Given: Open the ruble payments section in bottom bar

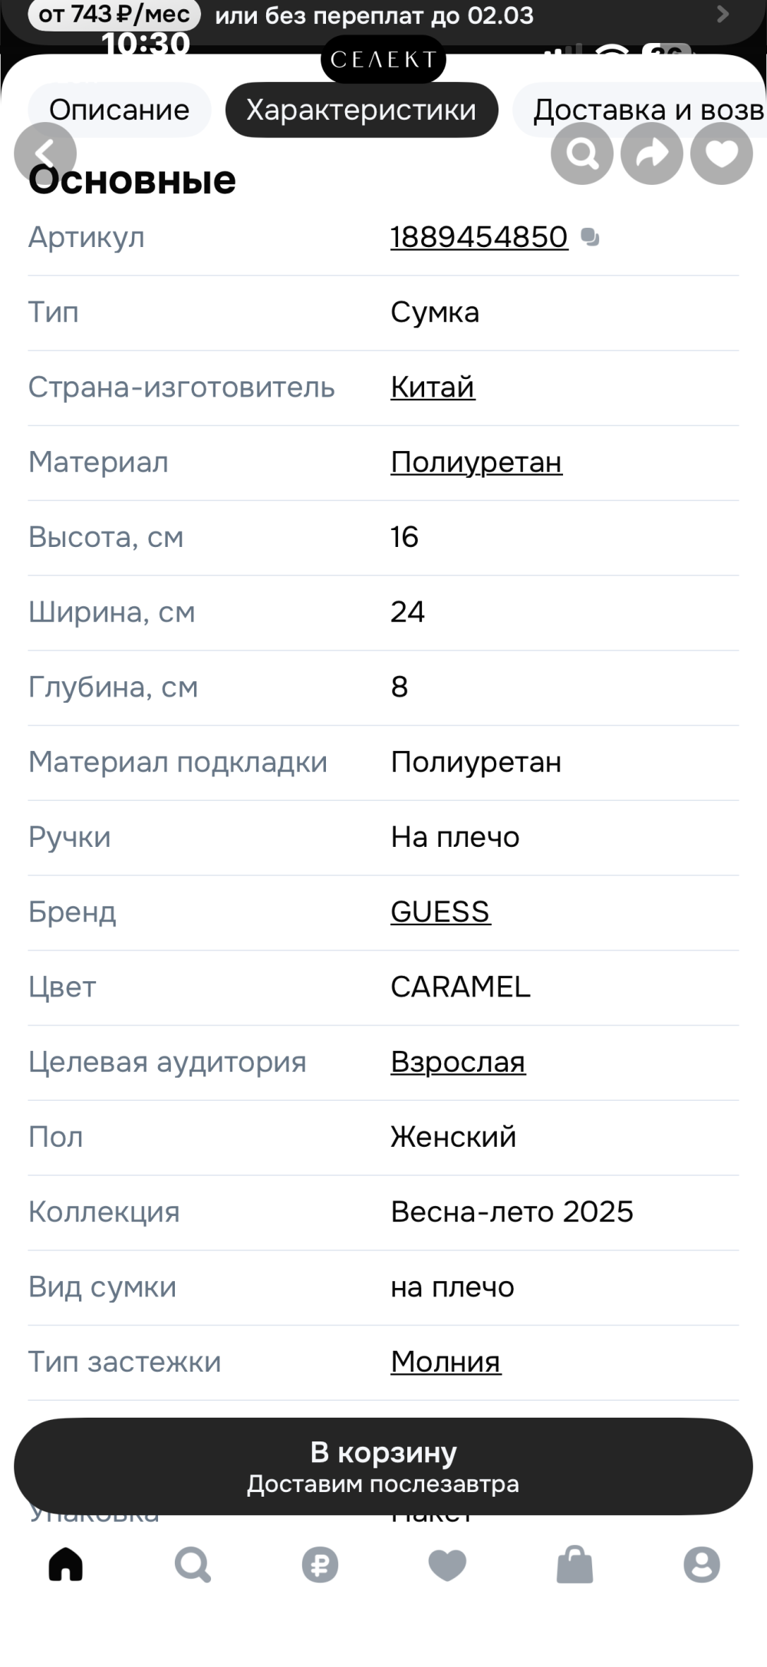Looking at the screenshot, I should [x=320, y=1565].
